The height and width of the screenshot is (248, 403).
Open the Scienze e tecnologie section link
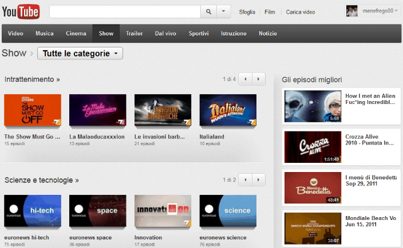pos(42,180)
